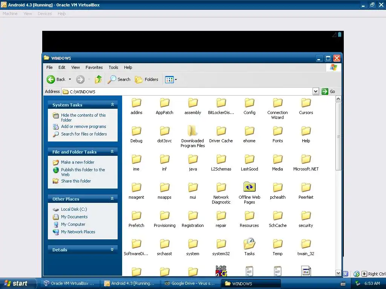This screenshot has width=386, height=289.
Task: Select the Cursors folder
Action: (306, 106)
